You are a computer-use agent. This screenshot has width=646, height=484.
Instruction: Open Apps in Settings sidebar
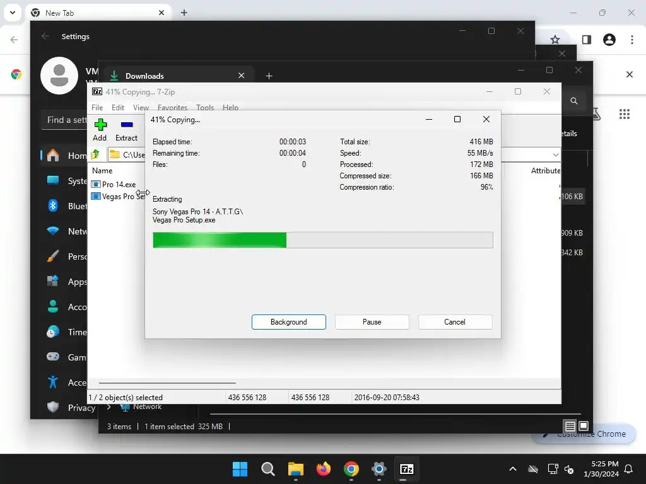click(x=65, y=282)
